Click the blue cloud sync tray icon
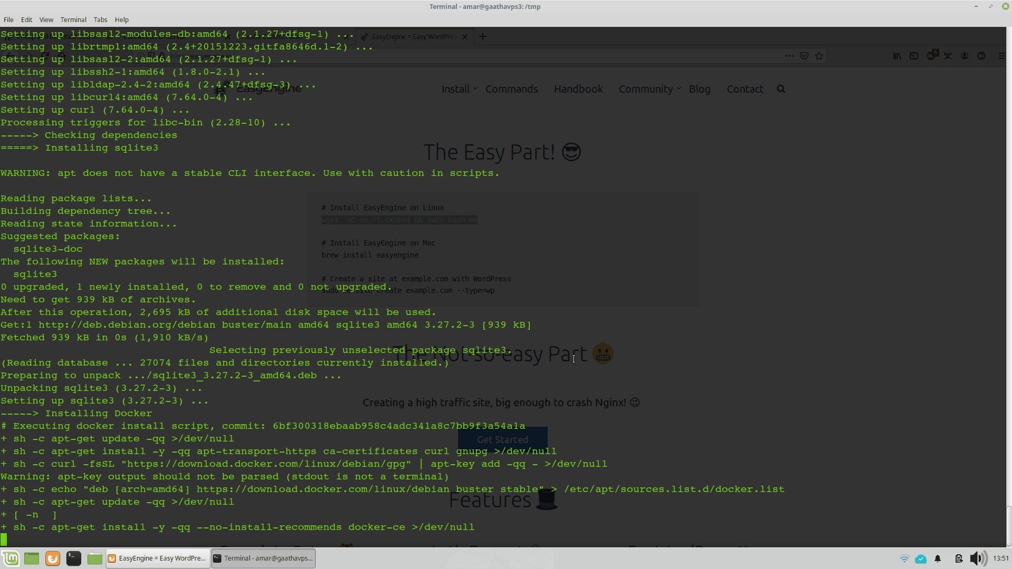The image size is (1012, 569). tap(921, 558)
